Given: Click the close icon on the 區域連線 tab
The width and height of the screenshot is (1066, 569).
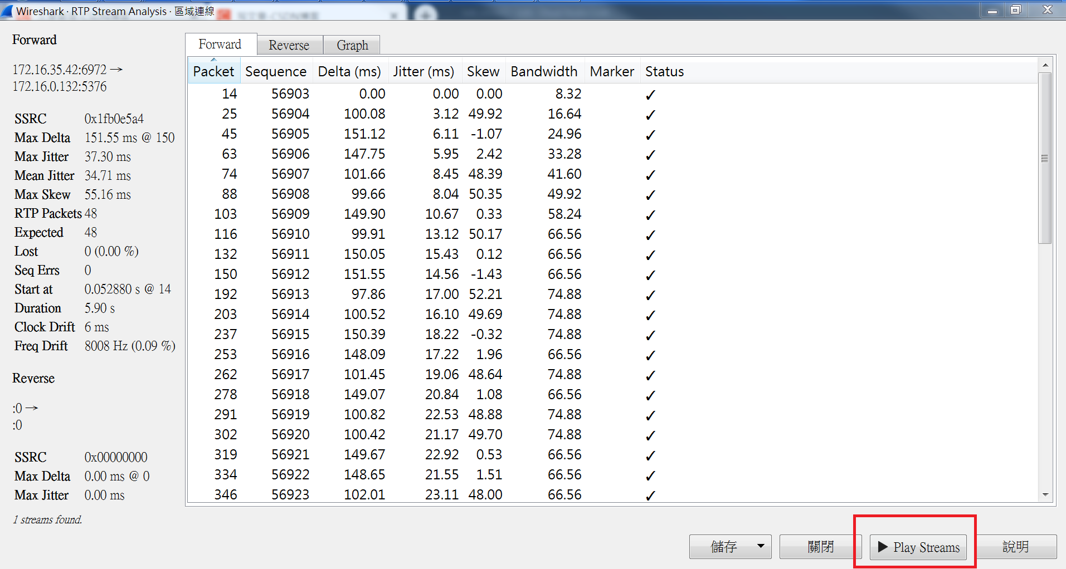Looking at the screenshot, I should (x=395, y=14).
